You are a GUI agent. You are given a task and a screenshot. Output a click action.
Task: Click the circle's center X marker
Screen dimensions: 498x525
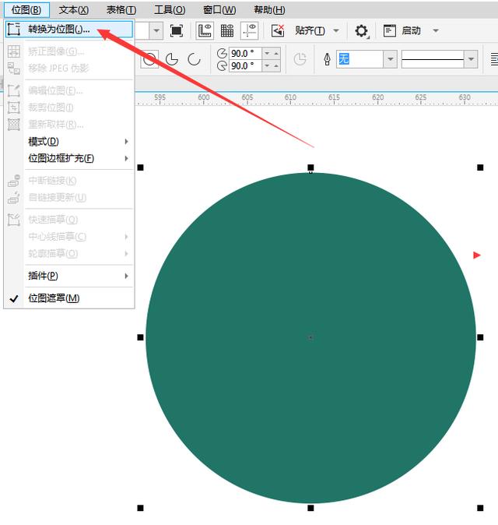tap(310, 337)
